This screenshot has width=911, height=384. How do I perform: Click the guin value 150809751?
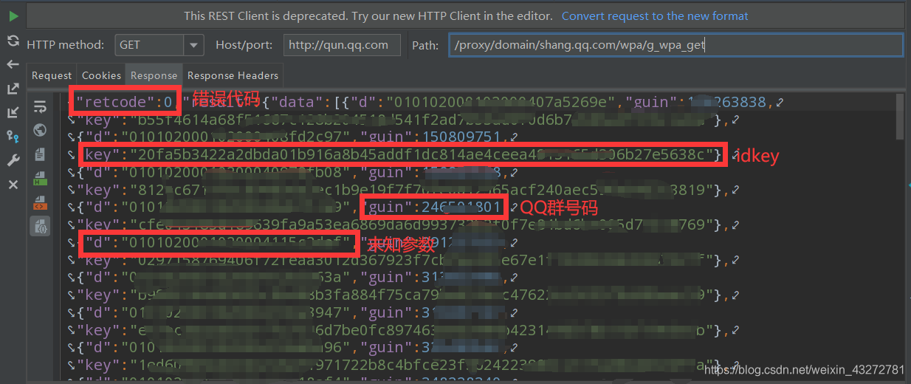[x=458, y=137]
